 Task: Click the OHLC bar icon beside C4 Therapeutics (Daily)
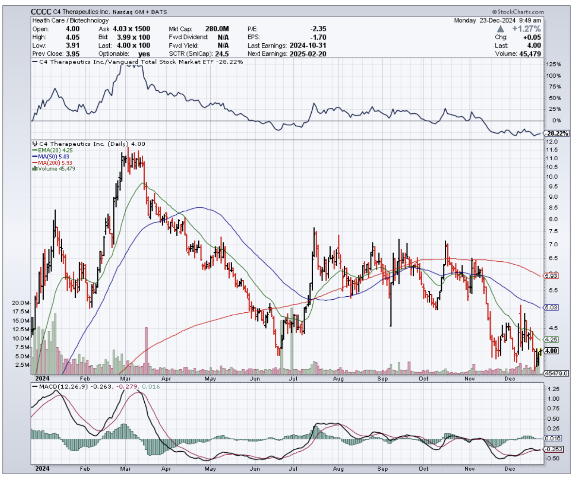pyautogui.click(x=35, y=144)
